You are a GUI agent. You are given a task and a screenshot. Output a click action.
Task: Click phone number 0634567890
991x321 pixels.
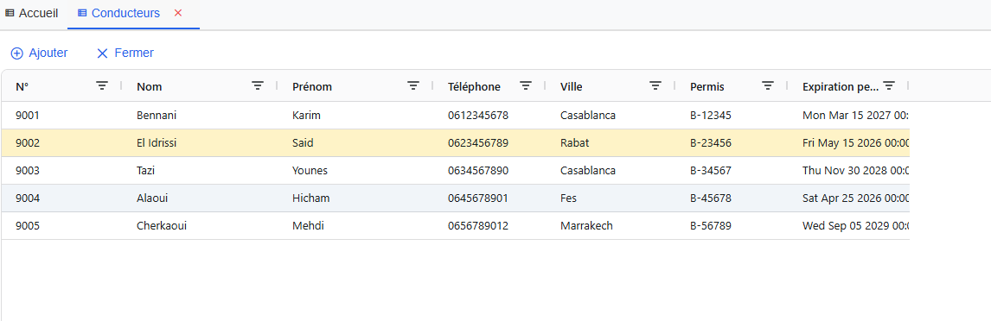tap(478, 171)
